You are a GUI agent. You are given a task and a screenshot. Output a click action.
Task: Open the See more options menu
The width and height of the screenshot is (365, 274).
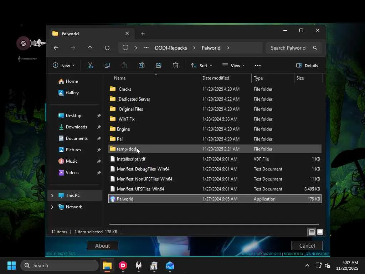(258, 65)
